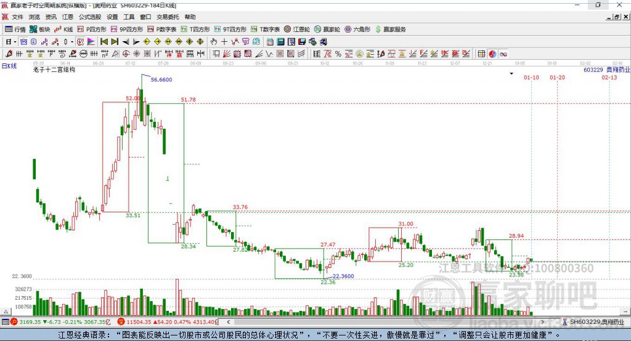Jump to the first bar button
The height and width of the screenshot is (341, 631).
coord(104,42)
